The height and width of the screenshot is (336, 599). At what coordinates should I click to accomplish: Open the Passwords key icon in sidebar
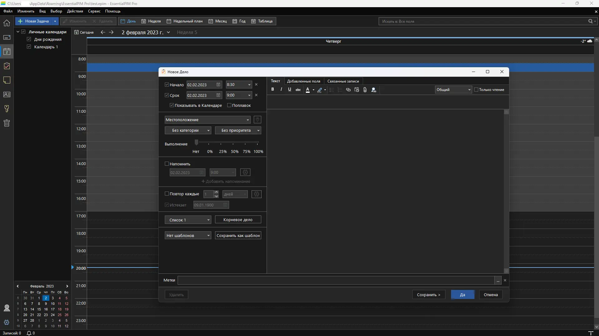coord(7,109)
